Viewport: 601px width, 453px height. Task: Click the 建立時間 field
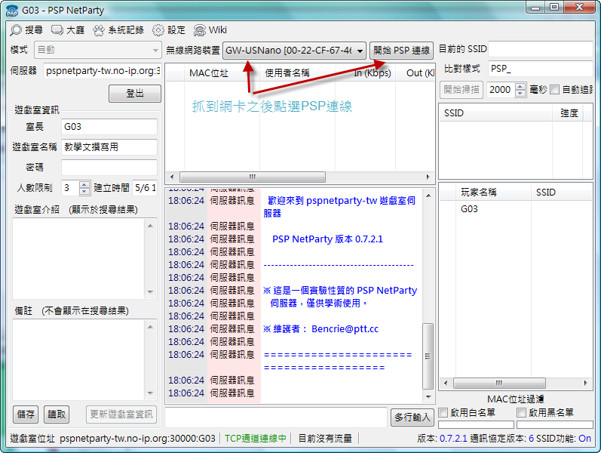(145, 188)
